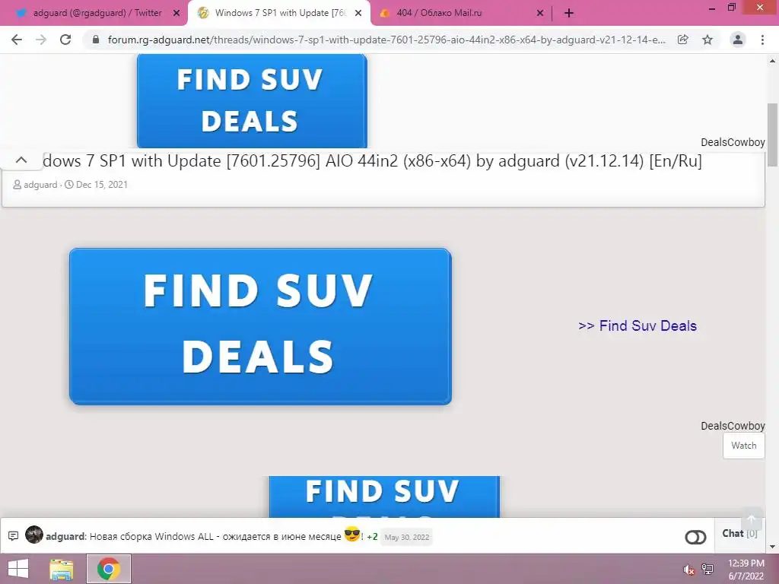This screenshot has height=584, width=779.
Task: Click the Dec 15, 2021 post date
Action: (x=101, y=185)
